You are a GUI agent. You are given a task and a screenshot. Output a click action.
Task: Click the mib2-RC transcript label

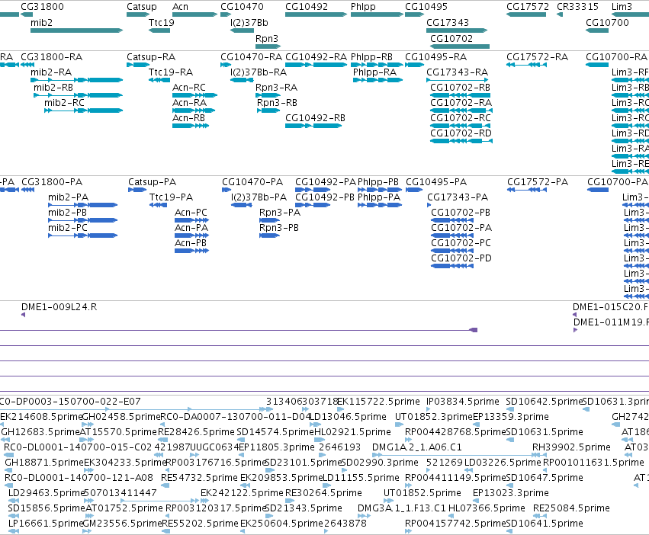pos(64,103)
